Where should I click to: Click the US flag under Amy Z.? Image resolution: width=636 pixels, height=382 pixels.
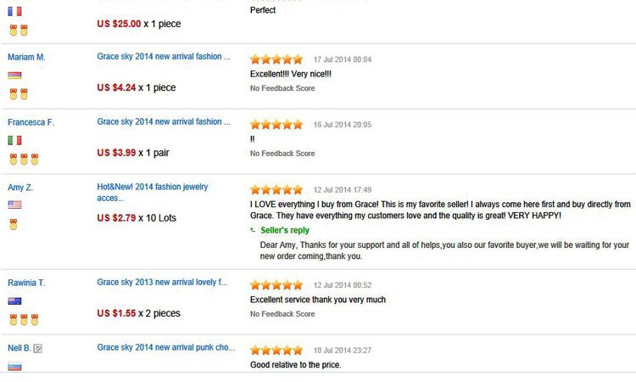pyautogui.click(x=14, y=205)
